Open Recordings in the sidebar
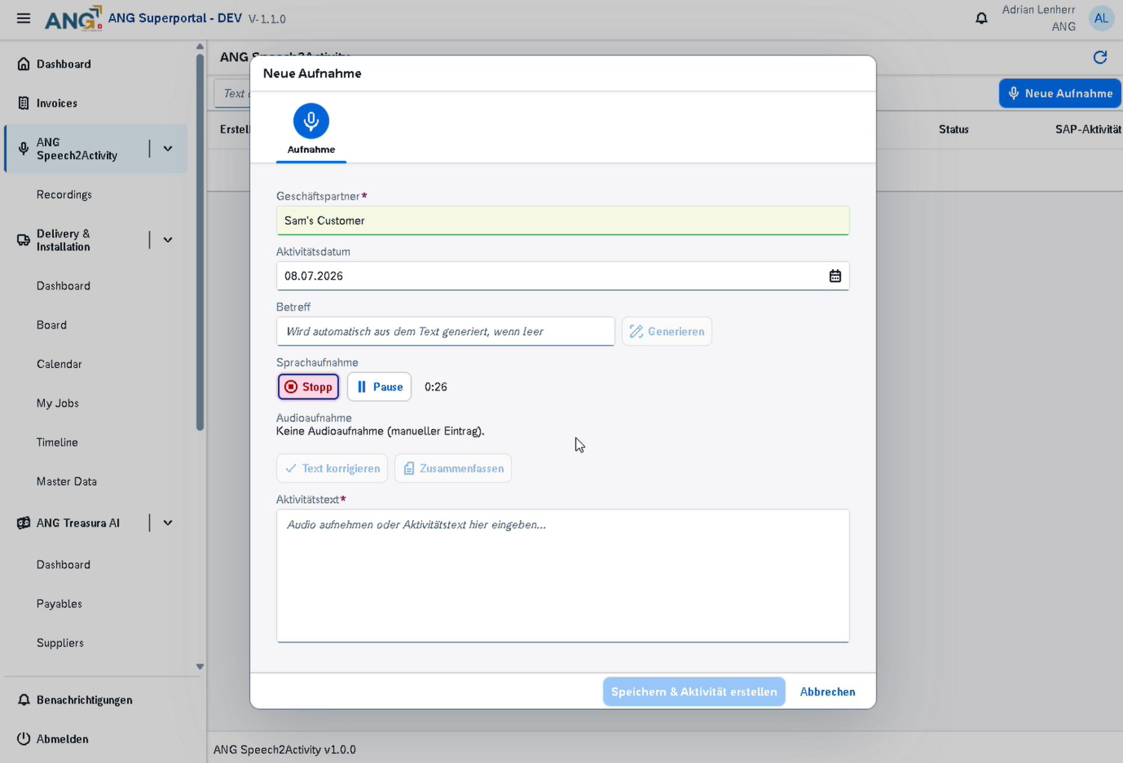Screen dimensions: 1123x763 coord(64,194)
